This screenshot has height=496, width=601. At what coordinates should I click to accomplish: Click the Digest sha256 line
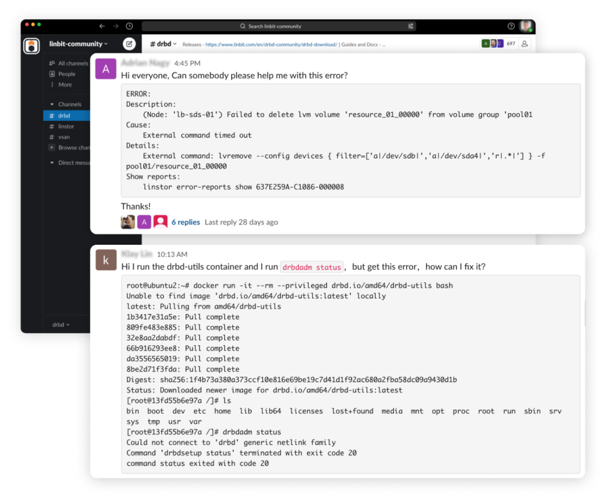tap(292, 380)
